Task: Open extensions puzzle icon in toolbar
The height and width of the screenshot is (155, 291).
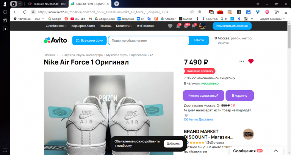Action: pos(277,12)
